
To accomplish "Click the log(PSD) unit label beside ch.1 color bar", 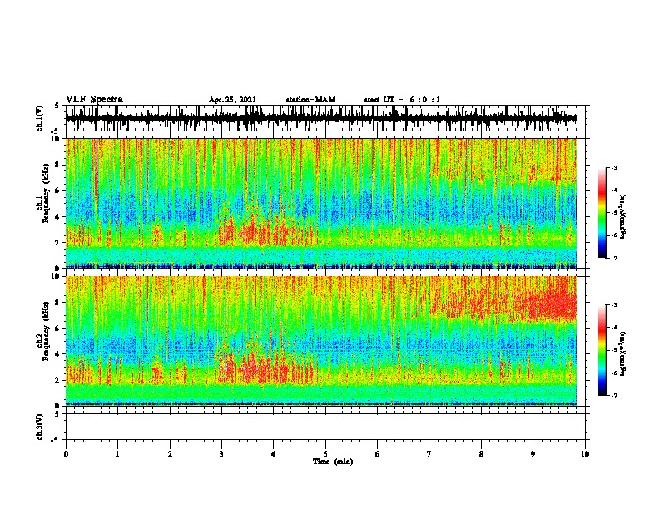I will coord(623,217).
